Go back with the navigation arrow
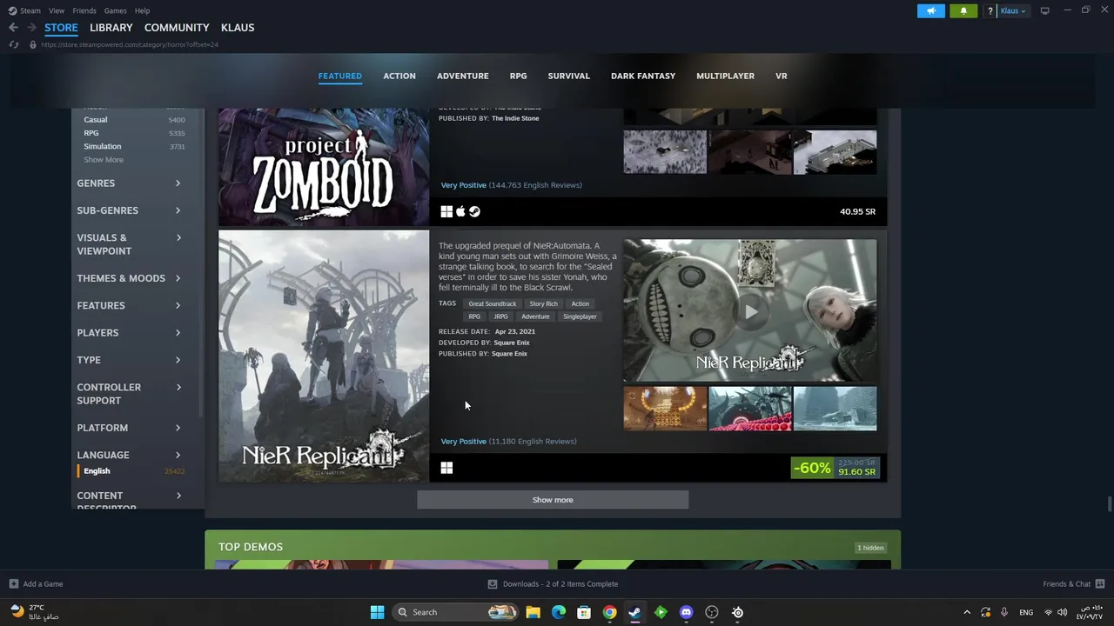 [x=13, y=28]
